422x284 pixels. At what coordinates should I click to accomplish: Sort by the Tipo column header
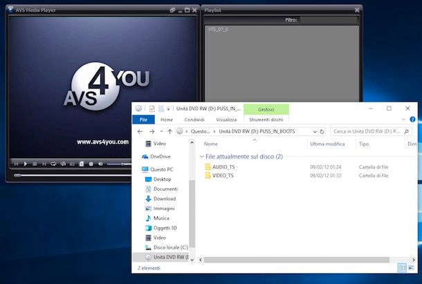click(364, 144)
